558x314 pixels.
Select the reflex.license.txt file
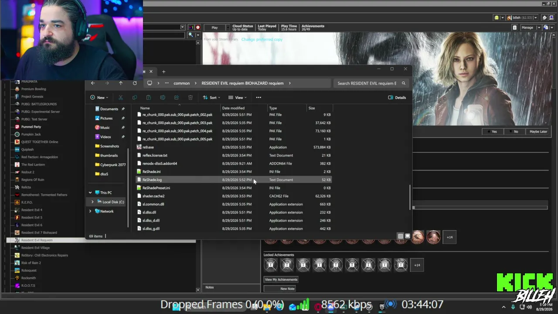click(x=155, y=155)
